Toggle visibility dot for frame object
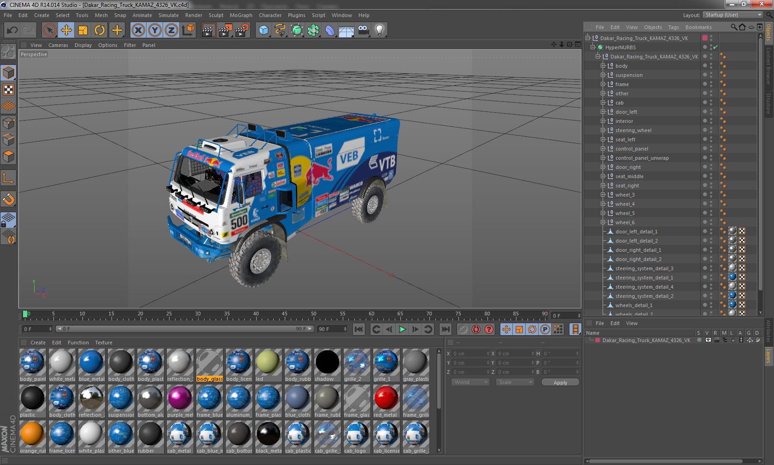The height and width of the screenshot is (465, 774). pyautogui.click(x=704, y=84)
